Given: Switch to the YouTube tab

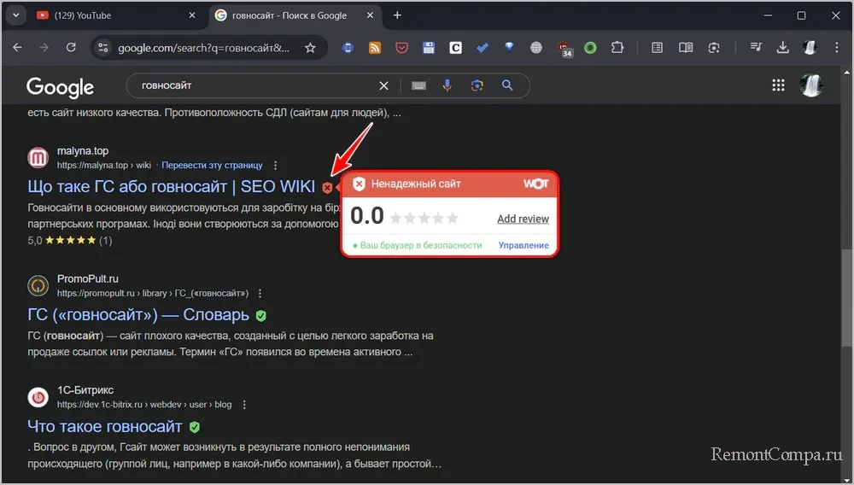Looking at the screenshot, I should click(111, 15).
